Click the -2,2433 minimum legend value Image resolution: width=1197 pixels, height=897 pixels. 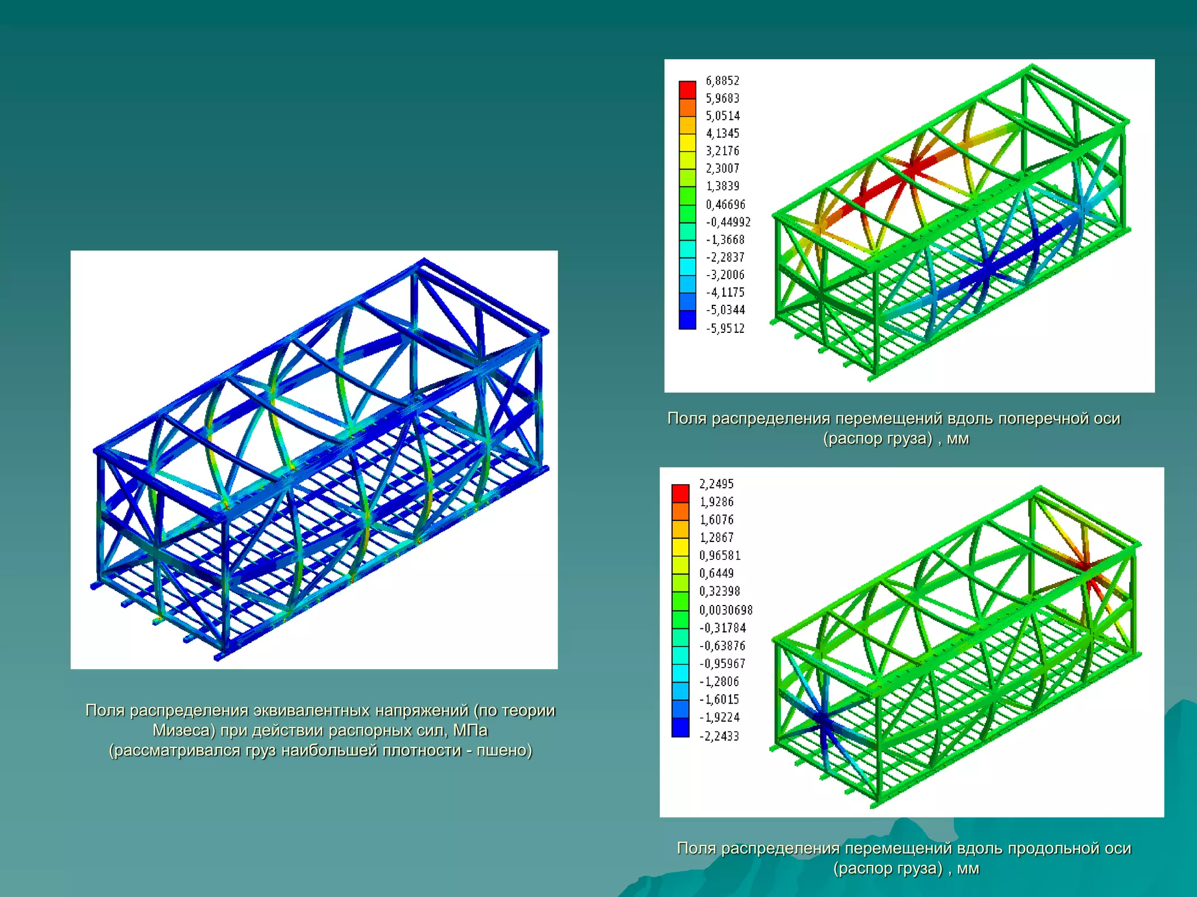[719, 736]
